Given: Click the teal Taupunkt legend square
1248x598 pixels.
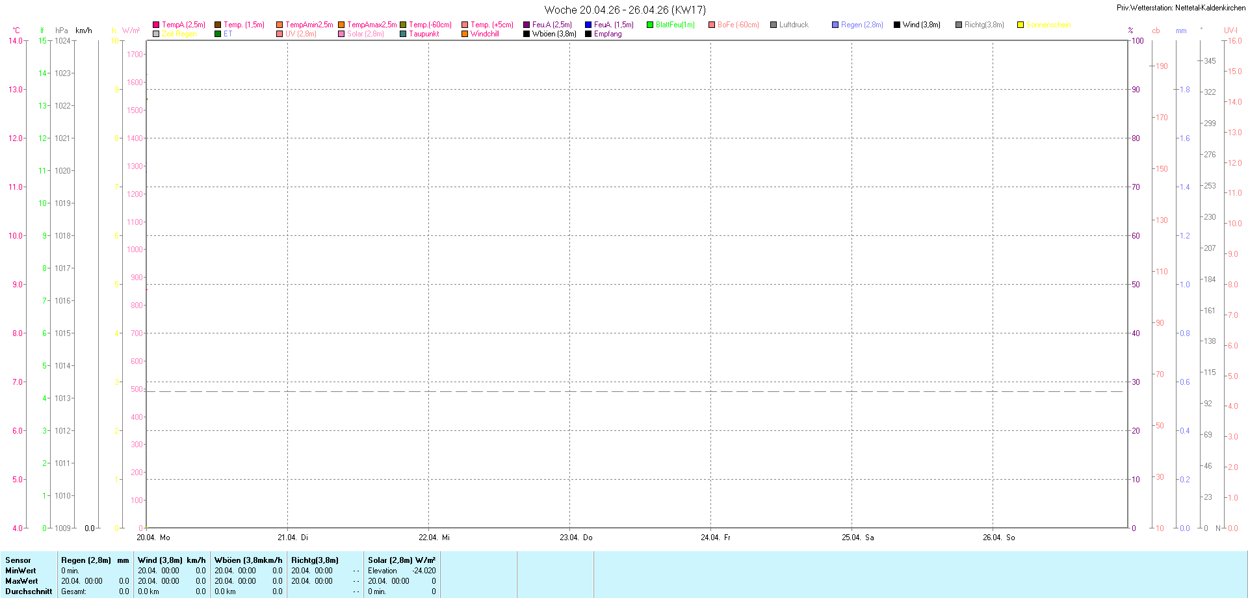Looking at the screenshot, I should 403,34.
